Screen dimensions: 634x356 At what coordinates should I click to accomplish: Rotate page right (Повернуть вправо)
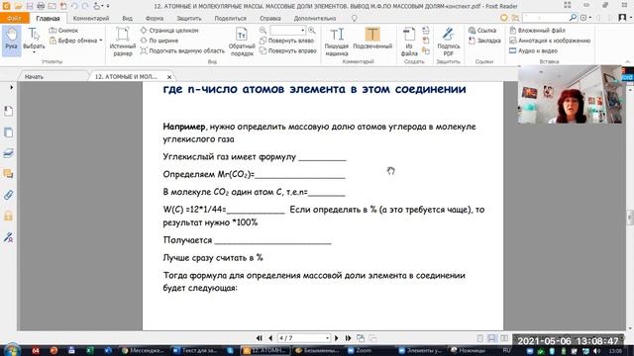pos(287,50)
